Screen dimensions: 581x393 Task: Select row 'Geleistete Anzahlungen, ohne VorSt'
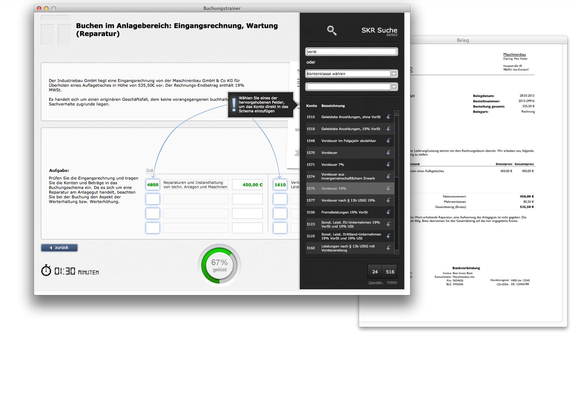coord(350,117)
